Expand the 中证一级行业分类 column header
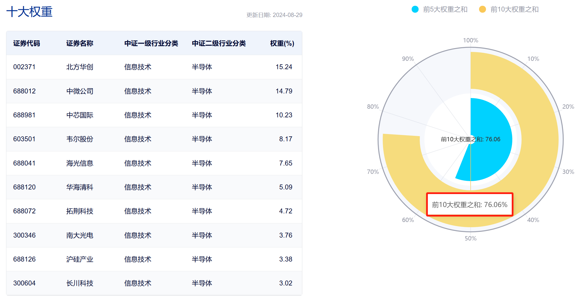 point(151,43)
